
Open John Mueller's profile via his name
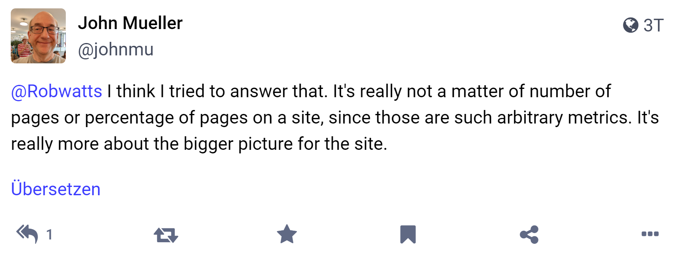point(131,23)
